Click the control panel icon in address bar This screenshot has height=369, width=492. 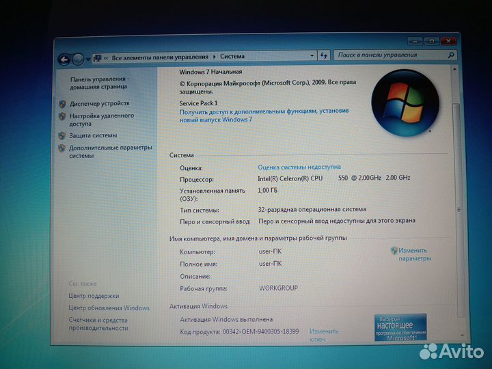click(98, 58)
